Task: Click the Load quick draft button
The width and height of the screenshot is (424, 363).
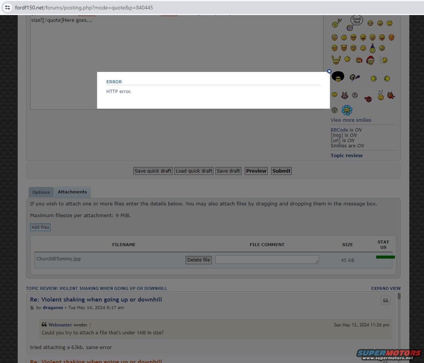Action: tap(194, 171)
